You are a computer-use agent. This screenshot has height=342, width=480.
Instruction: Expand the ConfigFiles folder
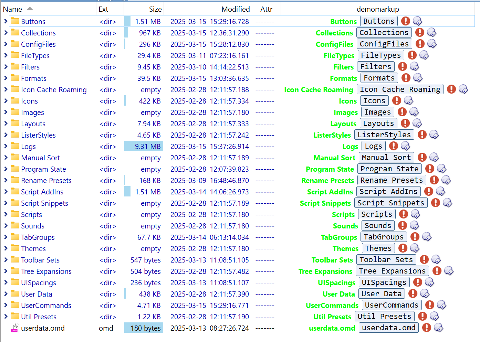pos(6,44)
